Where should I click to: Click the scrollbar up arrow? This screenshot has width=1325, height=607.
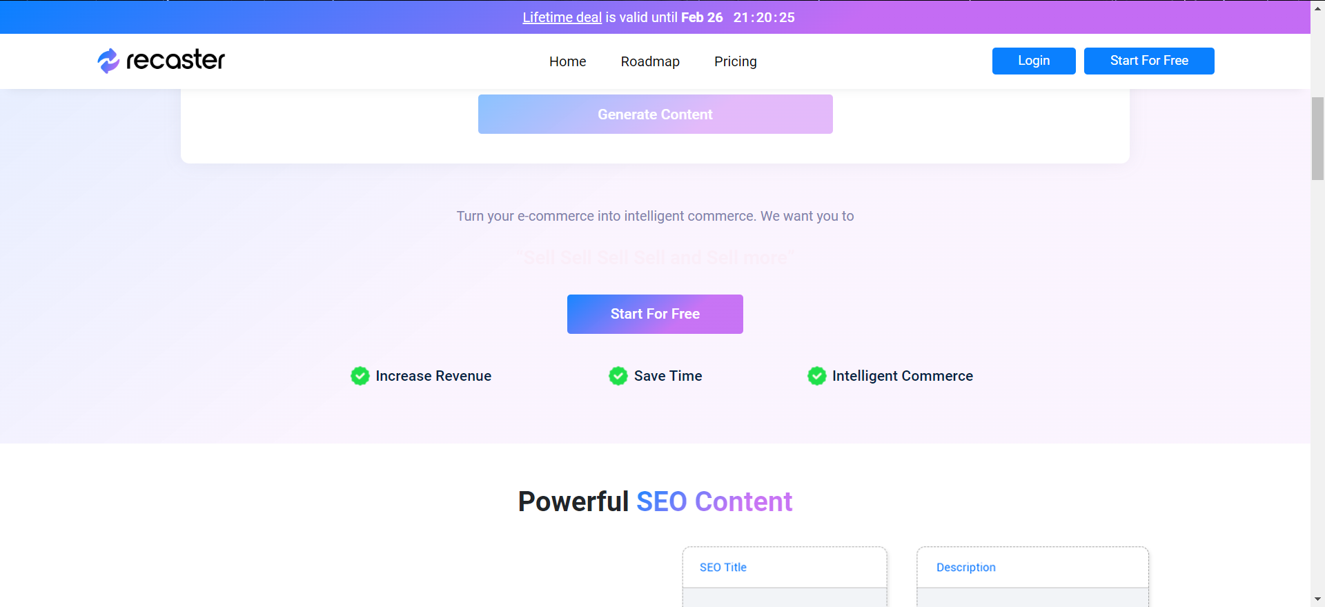tap(1317, 8)
